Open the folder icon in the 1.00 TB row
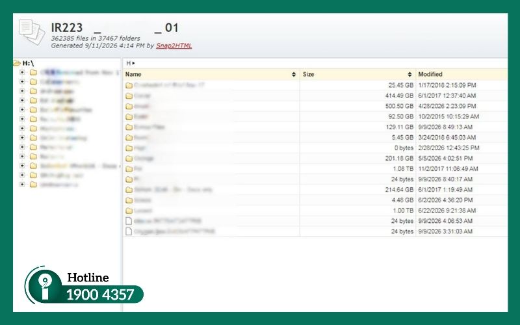This screenshot has height=325, width=520. tap(129, 211)
